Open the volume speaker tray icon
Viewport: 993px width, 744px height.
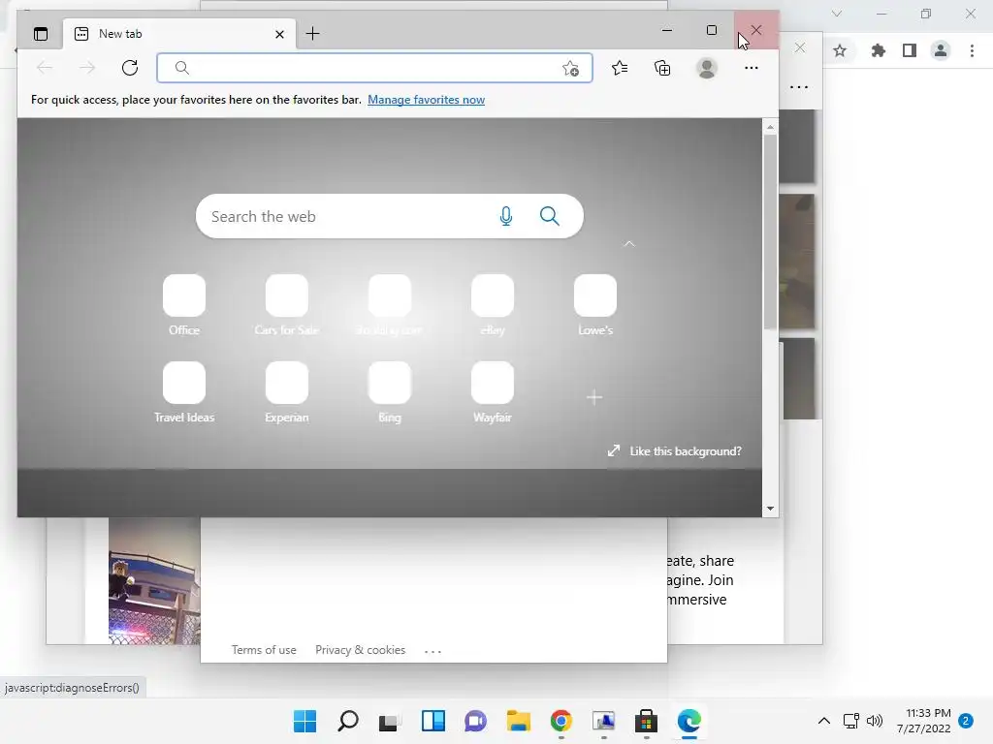click(875, 721)
